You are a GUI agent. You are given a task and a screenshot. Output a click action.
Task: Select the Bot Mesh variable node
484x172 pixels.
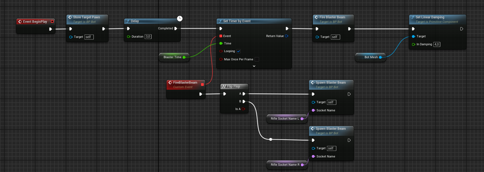tap(371, 57)
